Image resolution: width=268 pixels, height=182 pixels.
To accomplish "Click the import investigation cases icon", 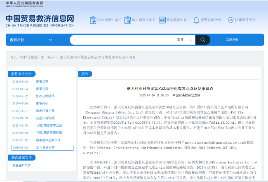I will pos(93,20).
